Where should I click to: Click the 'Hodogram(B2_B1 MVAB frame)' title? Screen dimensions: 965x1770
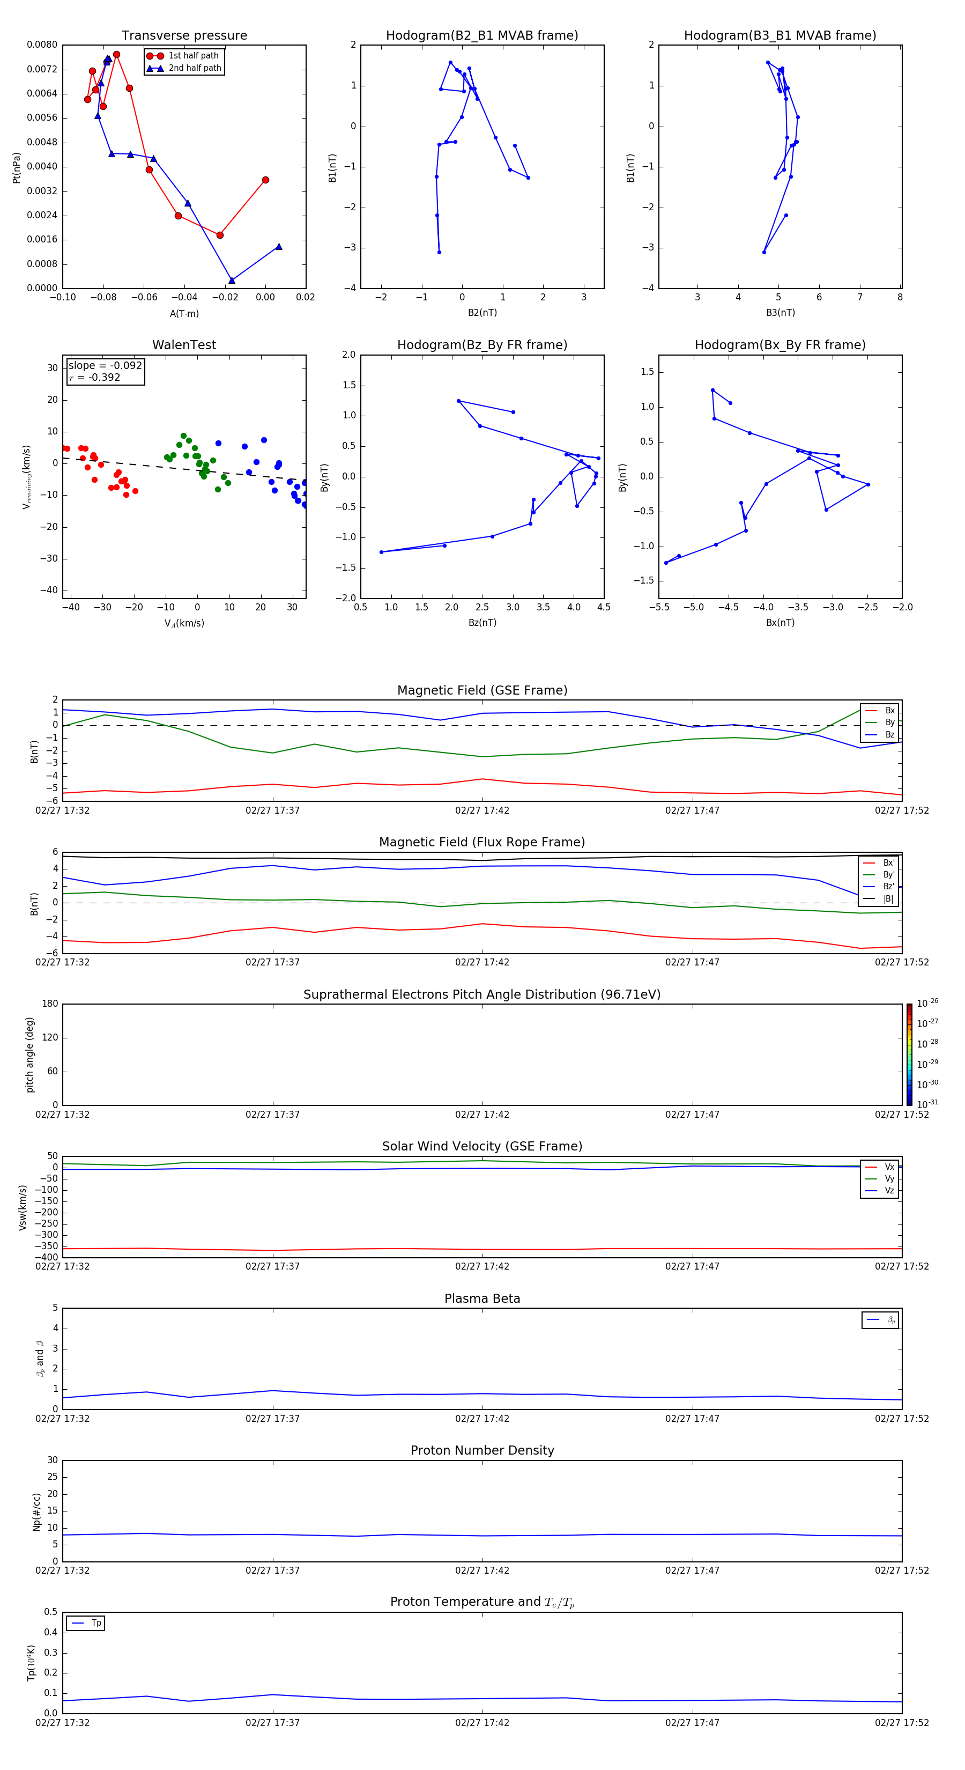click(482, 36)
